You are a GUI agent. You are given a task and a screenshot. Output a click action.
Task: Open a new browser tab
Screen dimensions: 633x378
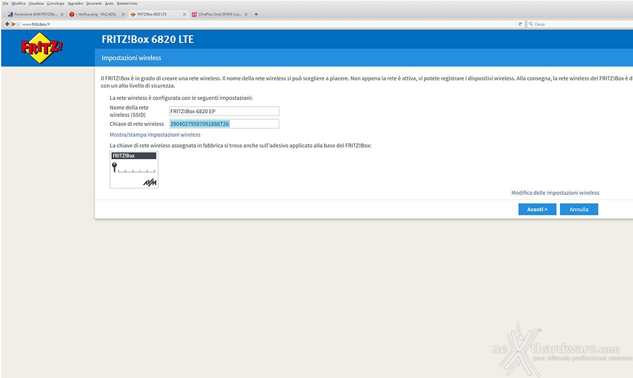pos(256,14)
